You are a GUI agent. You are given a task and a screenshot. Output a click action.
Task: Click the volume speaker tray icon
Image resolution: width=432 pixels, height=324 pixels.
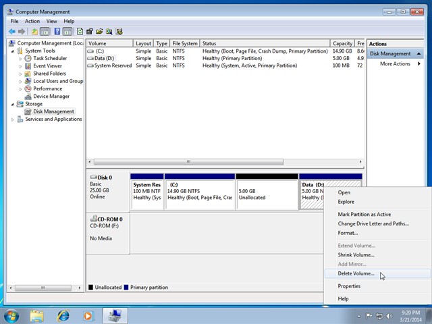point(389,316)
